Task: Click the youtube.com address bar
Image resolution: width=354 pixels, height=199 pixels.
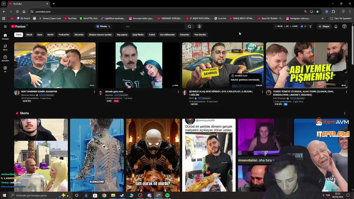Action: 166,12
